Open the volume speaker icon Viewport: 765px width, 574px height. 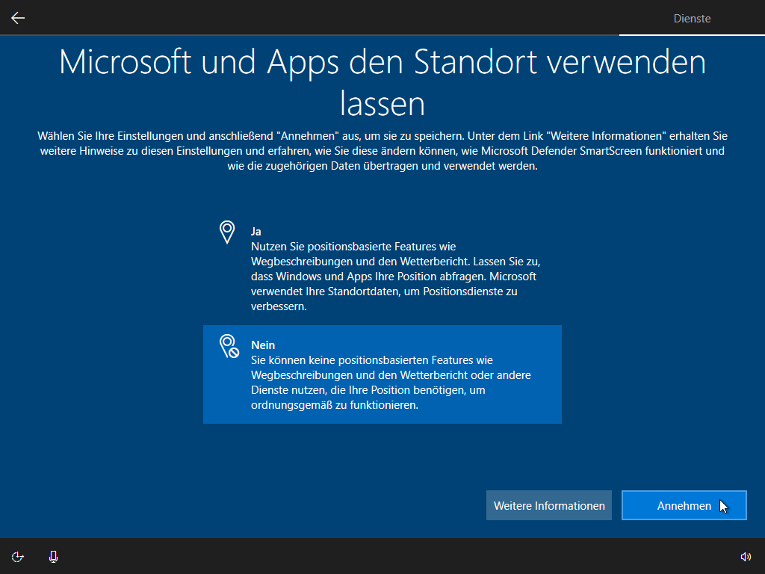pyautogui.click(x=745, y=556)
